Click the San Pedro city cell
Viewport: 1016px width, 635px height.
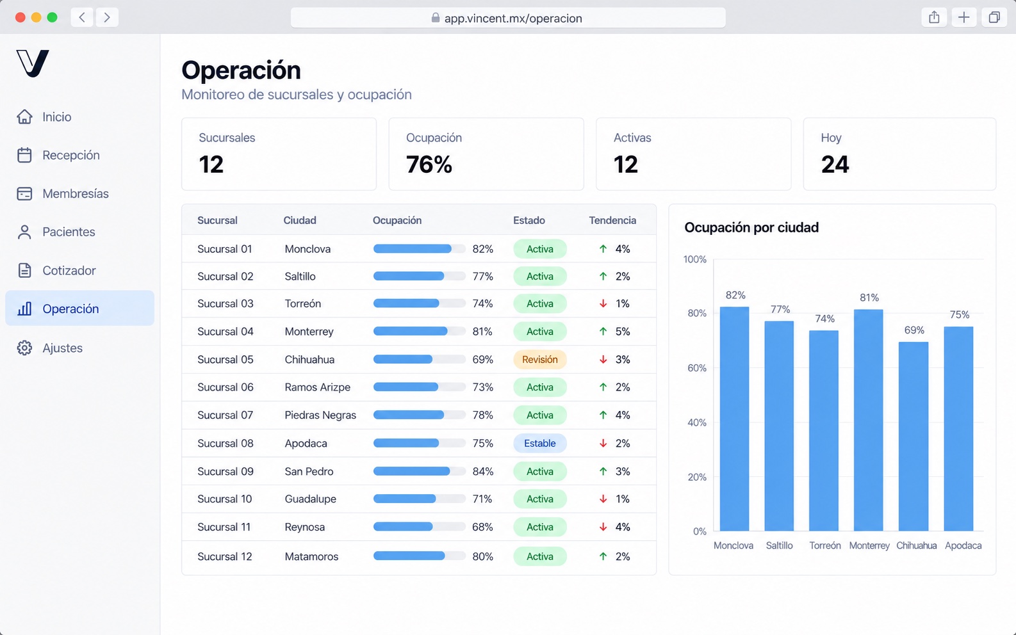(x=309, y=471)
